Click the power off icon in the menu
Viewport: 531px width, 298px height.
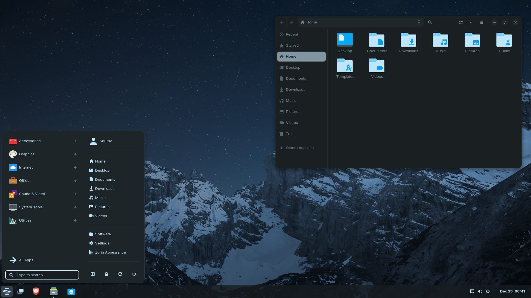pyautogui.click(x=134, y=274)
